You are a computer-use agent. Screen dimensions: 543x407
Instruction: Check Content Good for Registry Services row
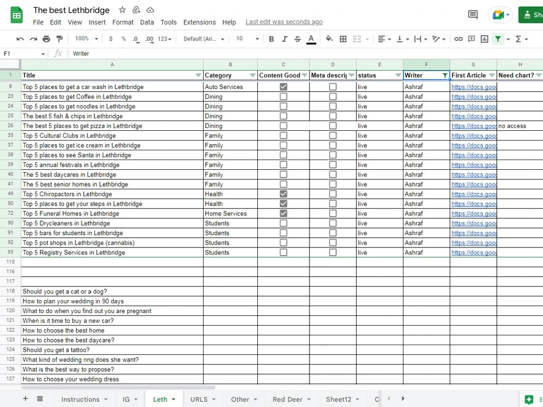pos(283,252)
